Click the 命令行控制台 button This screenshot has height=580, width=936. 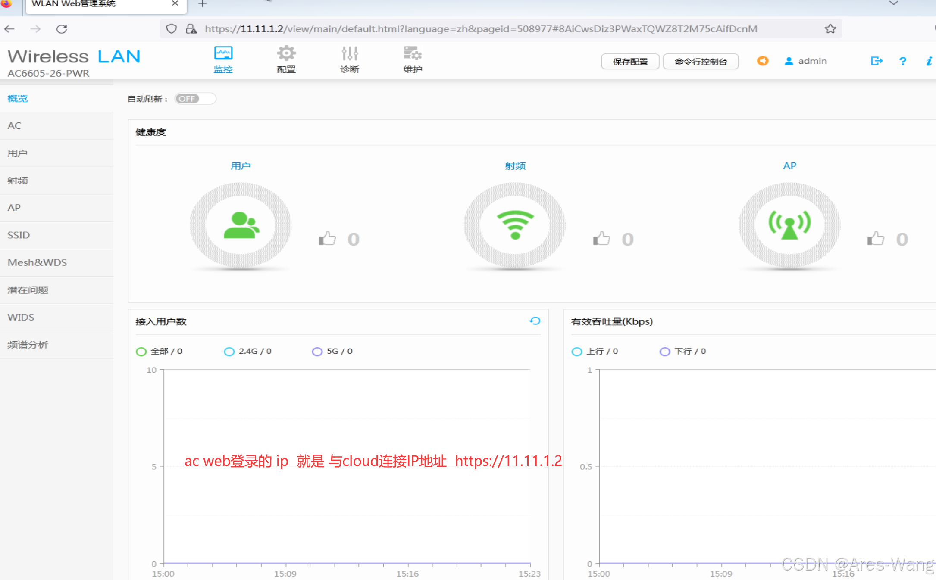coord(700,62)
